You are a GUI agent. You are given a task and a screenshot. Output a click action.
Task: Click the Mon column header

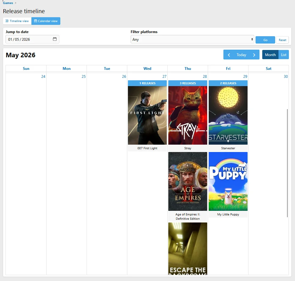coord(67,69)
